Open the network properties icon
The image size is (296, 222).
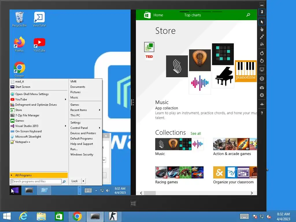coord(262,104)
